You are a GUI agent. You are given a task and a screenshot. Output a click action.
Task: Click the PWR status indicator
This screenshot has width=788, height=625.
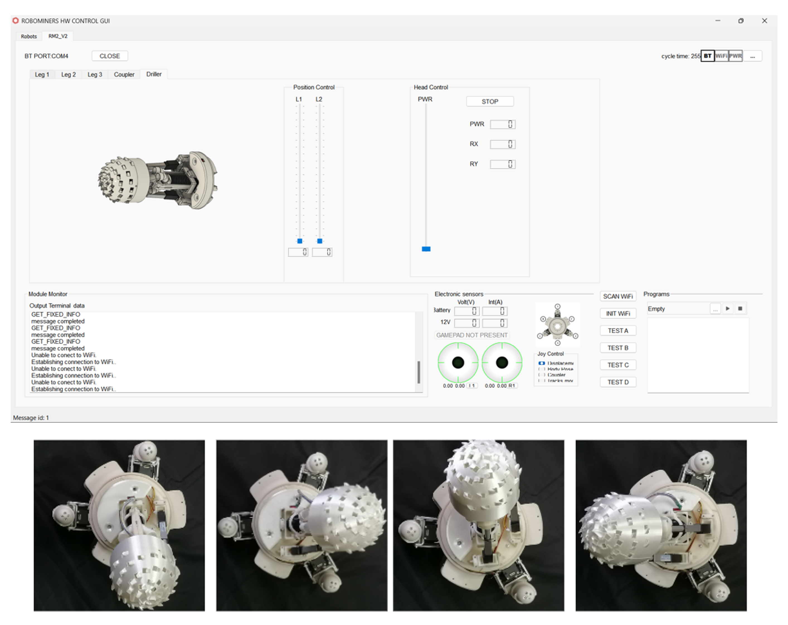[735, 56]
